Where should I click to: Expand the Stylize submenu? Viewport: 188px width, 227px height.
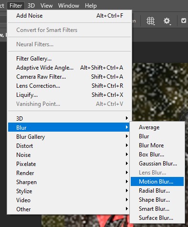[69, 191]
